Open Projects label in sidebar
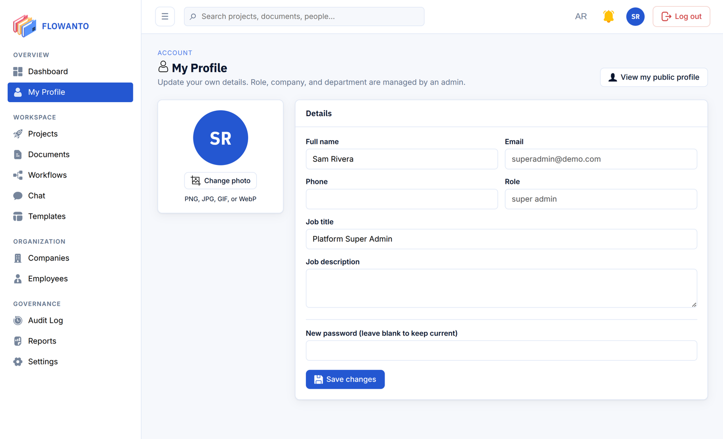723x439 pixels. 43,134
